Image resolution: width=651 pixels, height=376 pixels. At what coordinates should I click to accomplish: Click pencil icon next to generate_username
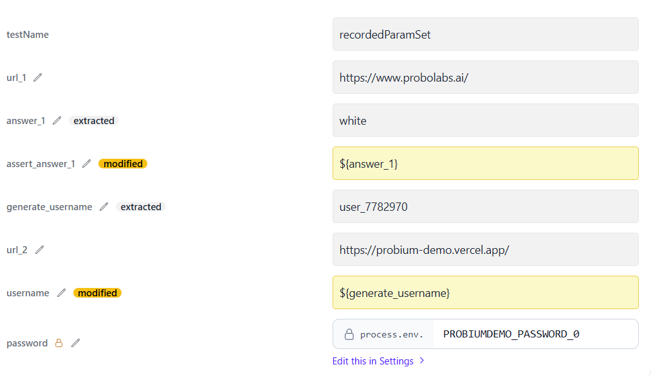(104, 207)
